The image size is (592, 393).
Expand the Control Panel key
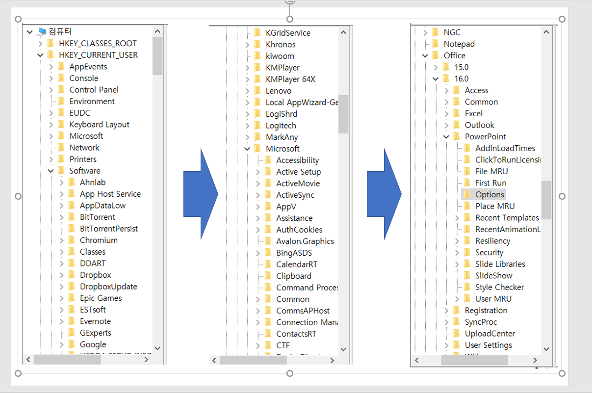[51, 90]
